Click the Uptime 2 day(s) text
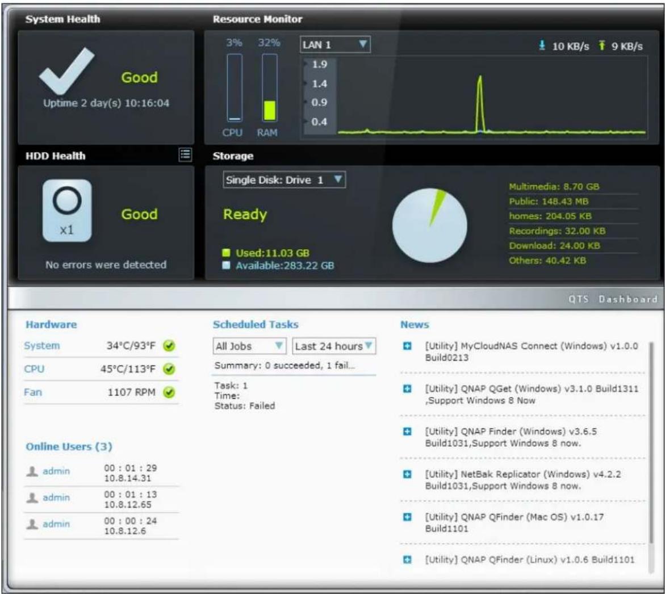The width and height of the screenshot is (665, 594). [x=106, y=103]
